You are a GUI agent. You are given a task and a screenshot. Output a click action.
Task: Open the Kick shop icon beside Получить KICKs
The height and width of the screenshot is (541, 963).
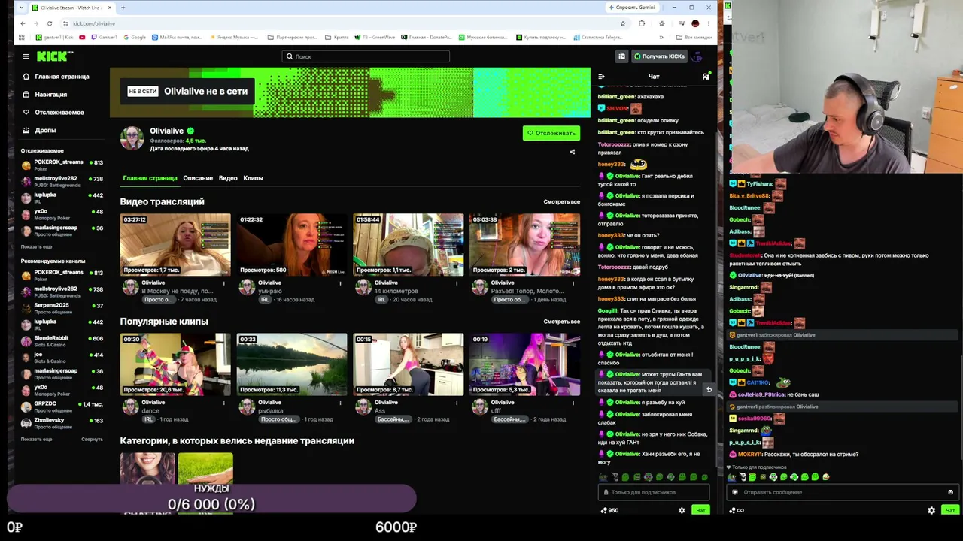coord(621,56)
